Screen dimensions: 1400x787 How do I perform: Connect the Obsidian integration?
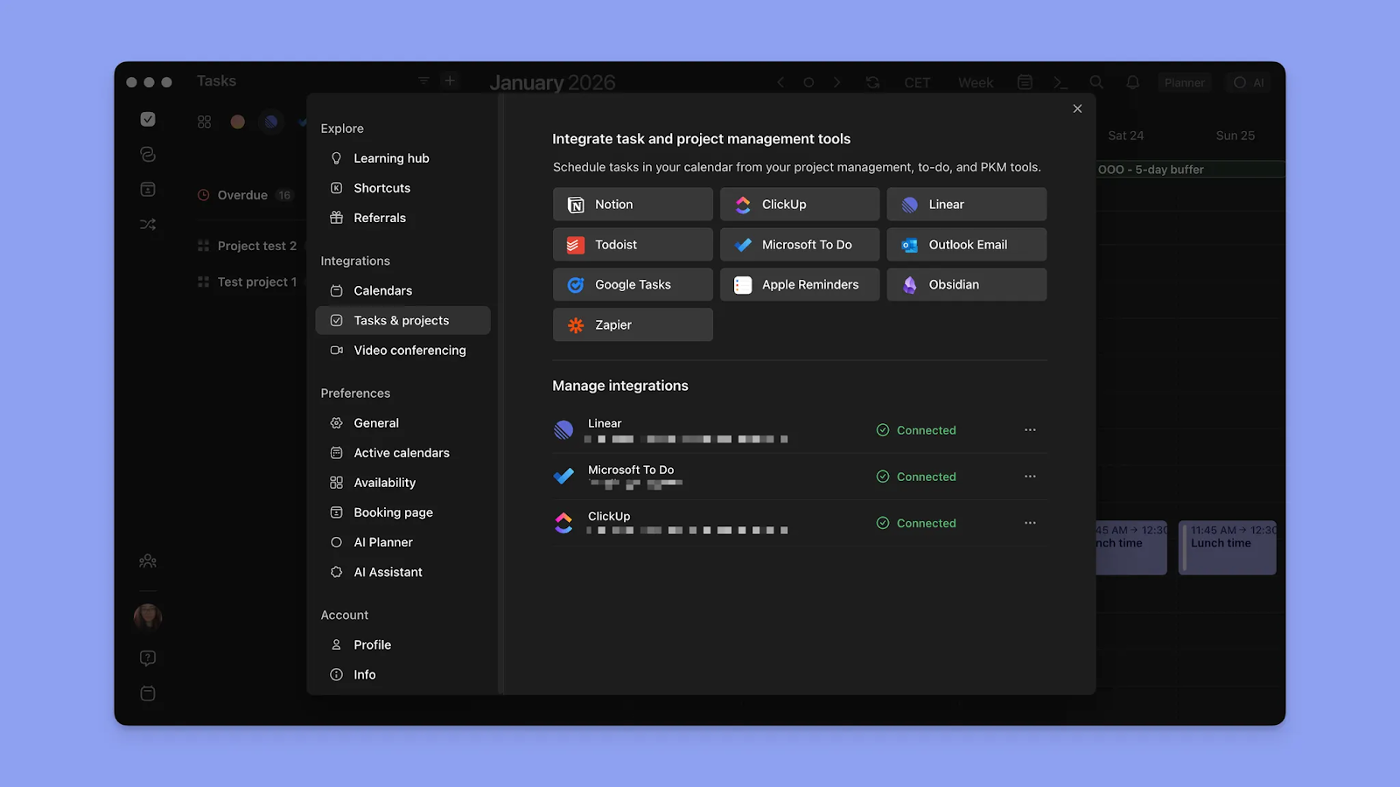click(x=966, y=284)
